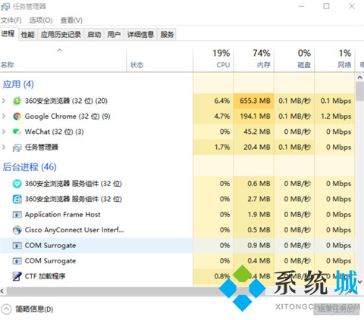Click the 6.4% CPU cell
364x320 pixels.
coord(213,101)
